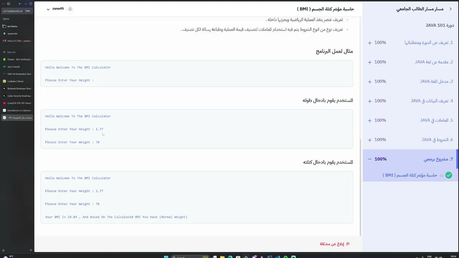Switch to the Codédex Home tab

pos(17,81)
